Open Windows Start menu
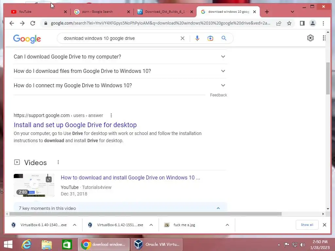 (8, 244)
